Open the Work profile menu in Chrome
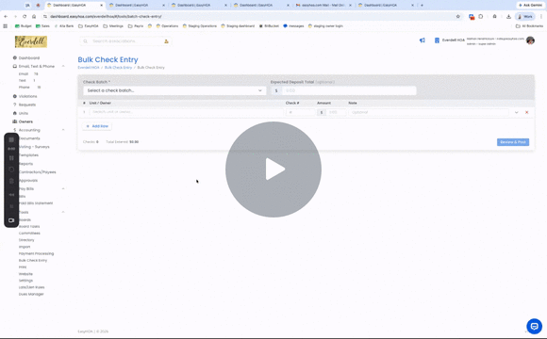The image size is (547, 339). [525, 16]
